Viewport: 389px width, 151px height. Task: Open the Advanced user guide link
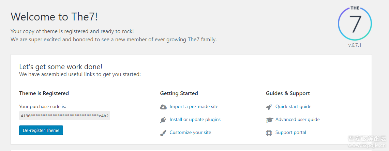[298, 120]
